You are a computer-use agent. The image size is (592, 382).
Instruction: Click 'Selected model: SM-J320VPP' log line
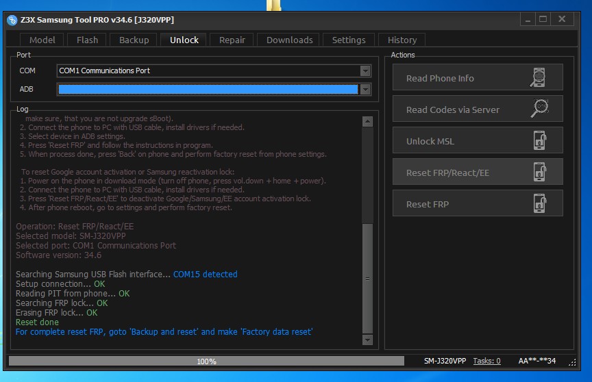coord(71,236)
